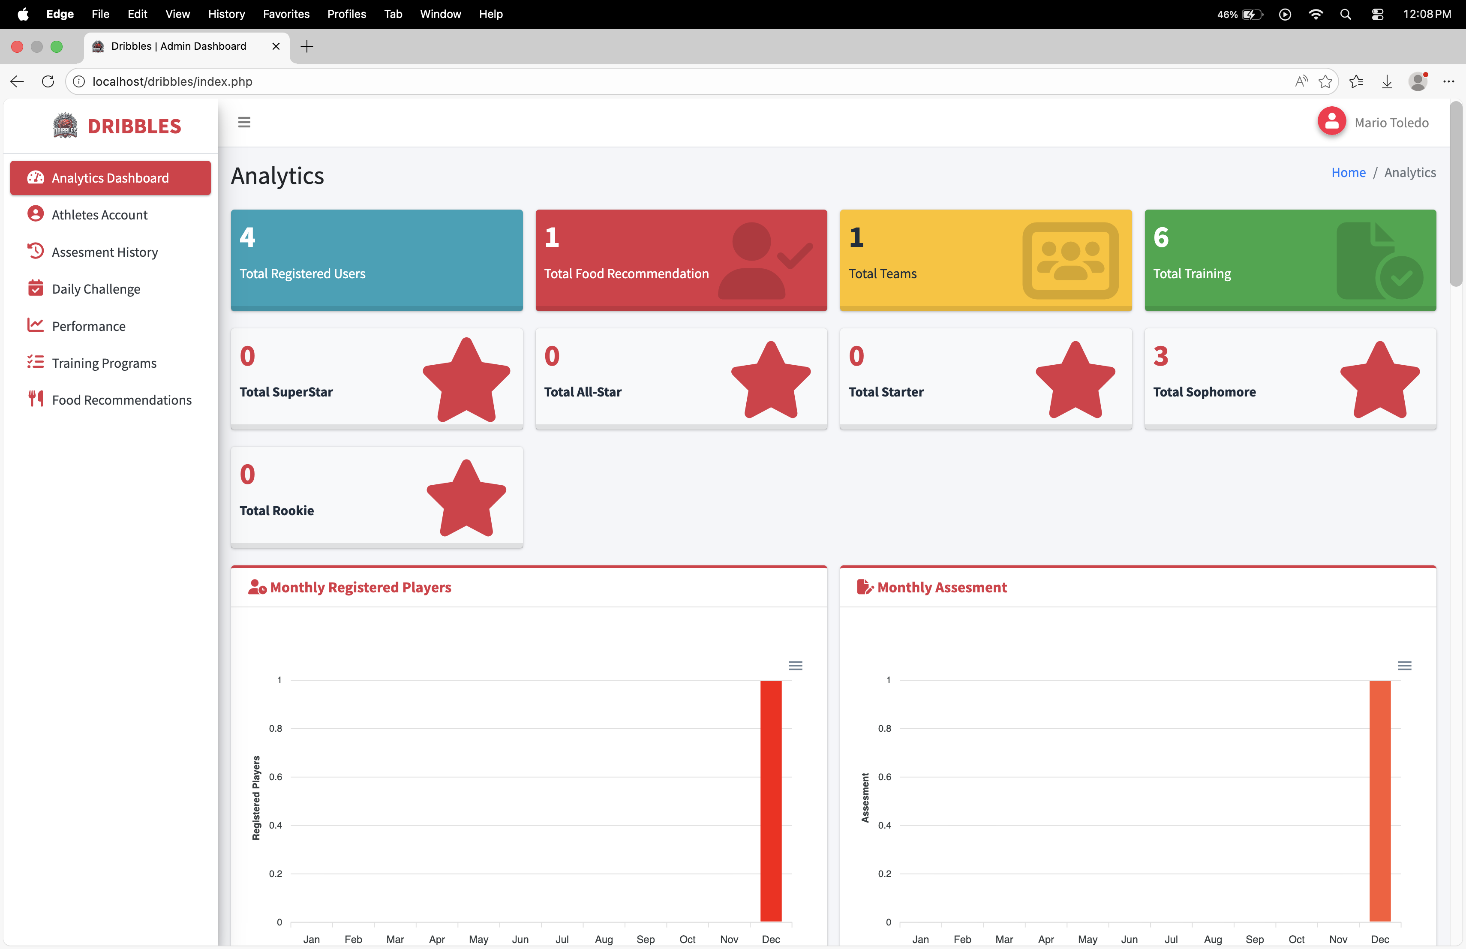Click the Mario Toledo user avatar
1466x949 pixels.
click(1331, 122)
